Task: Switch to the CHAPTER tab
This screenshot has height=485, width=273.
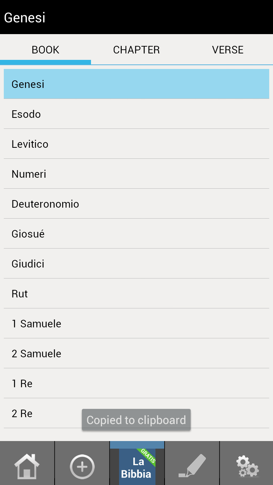Action: [x=136, y=50]
